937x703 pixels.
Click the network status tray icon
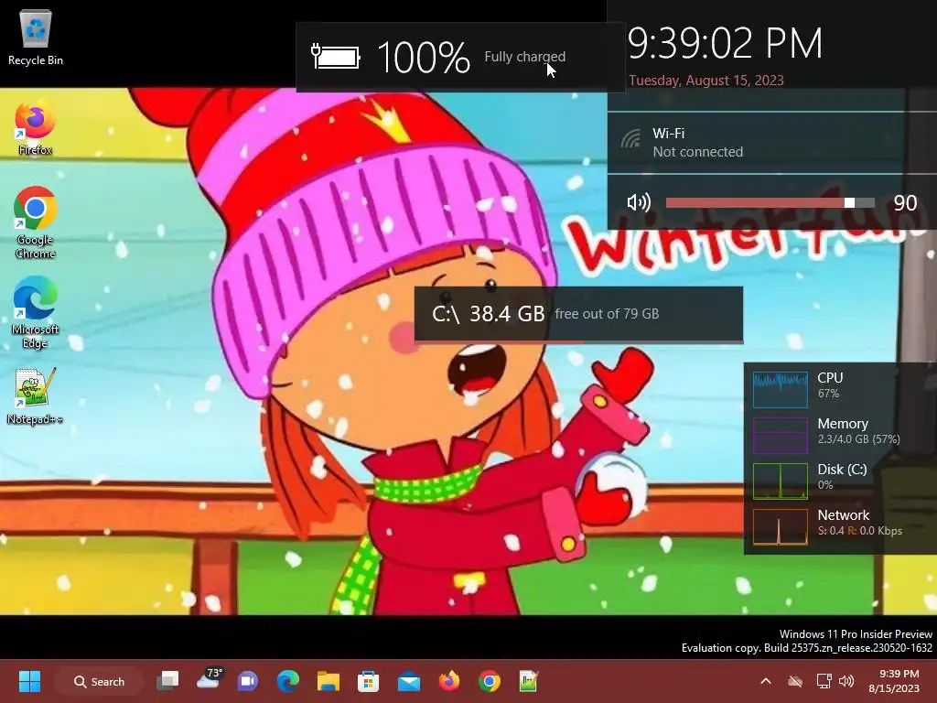(x=824, y=681)
